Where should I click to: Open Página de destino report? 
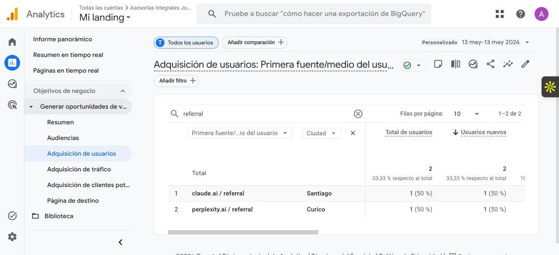pos(73,201)
